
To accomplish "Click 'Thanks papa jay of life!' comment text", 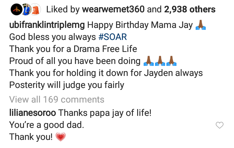I will (105, 113).
